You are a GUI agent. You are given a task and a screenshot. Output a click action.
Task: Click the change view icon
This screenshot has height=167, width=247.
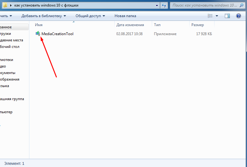click(x=210, y=16)
